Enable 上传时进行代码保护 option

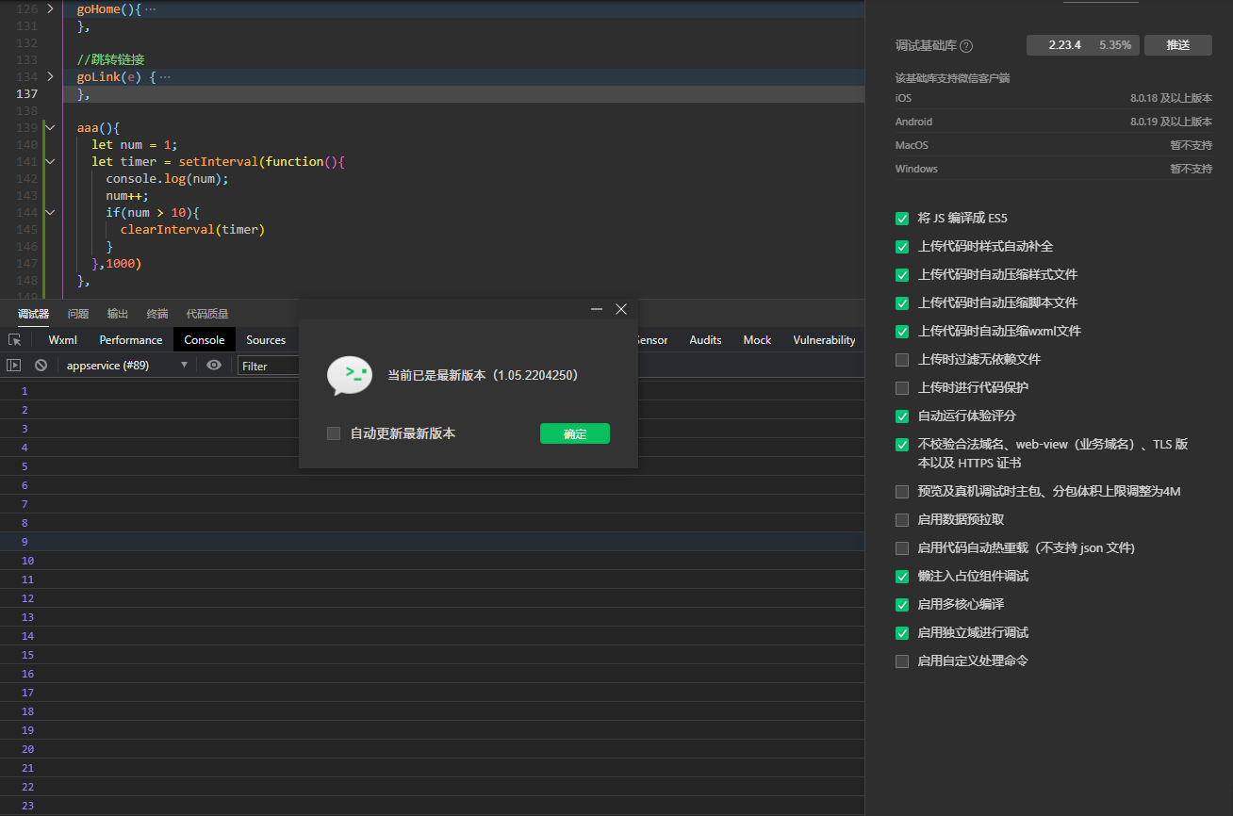902,388
